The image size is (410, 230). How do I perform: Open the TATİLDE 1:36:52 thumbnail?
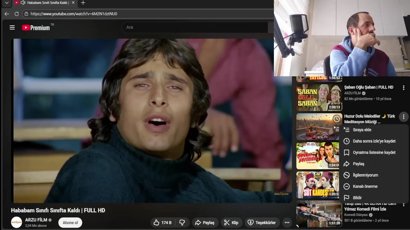(x=319, y=79)
